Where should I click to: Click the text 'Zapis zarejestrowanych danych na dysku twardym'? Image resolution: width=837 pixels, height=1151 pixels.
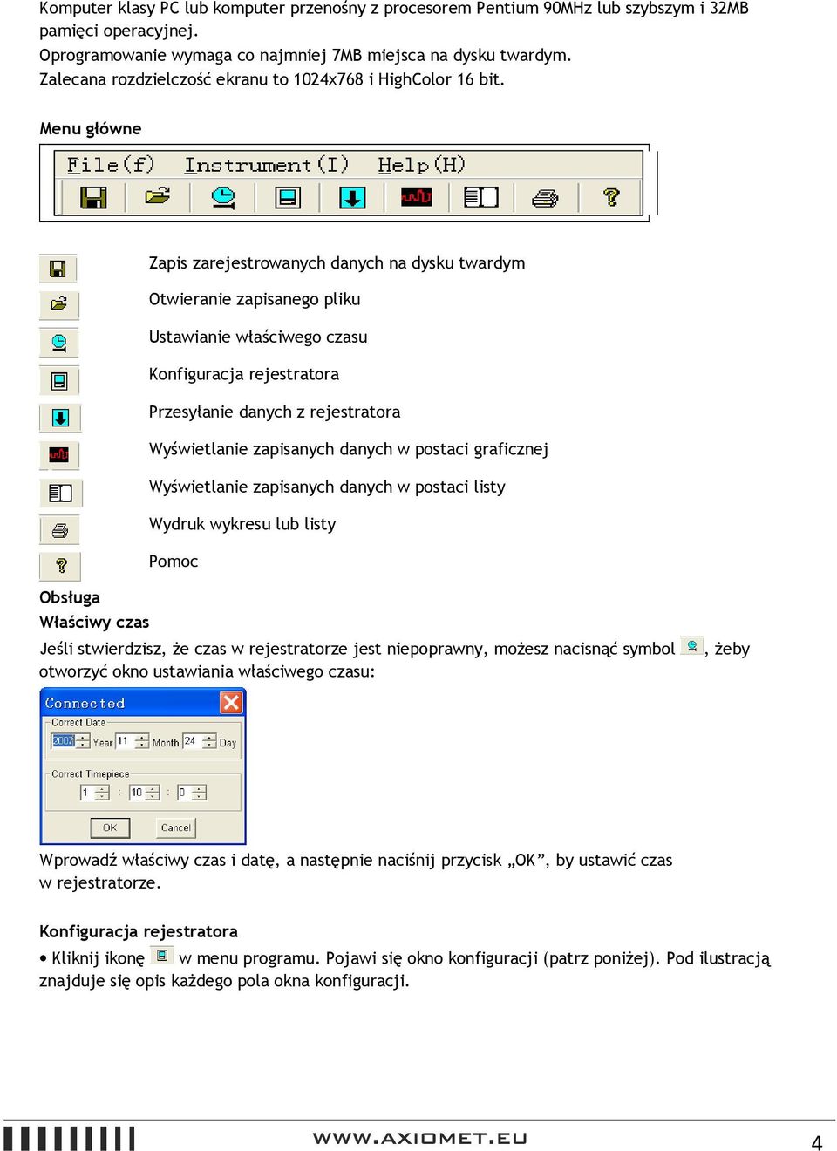pos(337,263)
